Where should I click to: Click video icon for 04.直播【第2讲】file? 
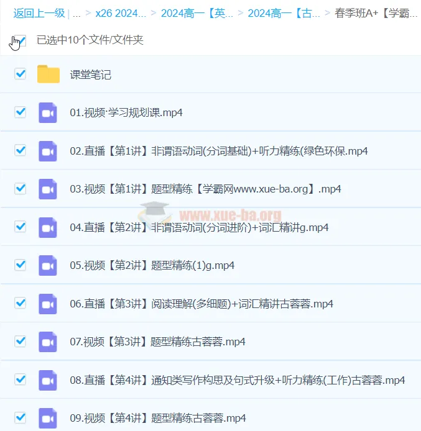coord(48,227)
